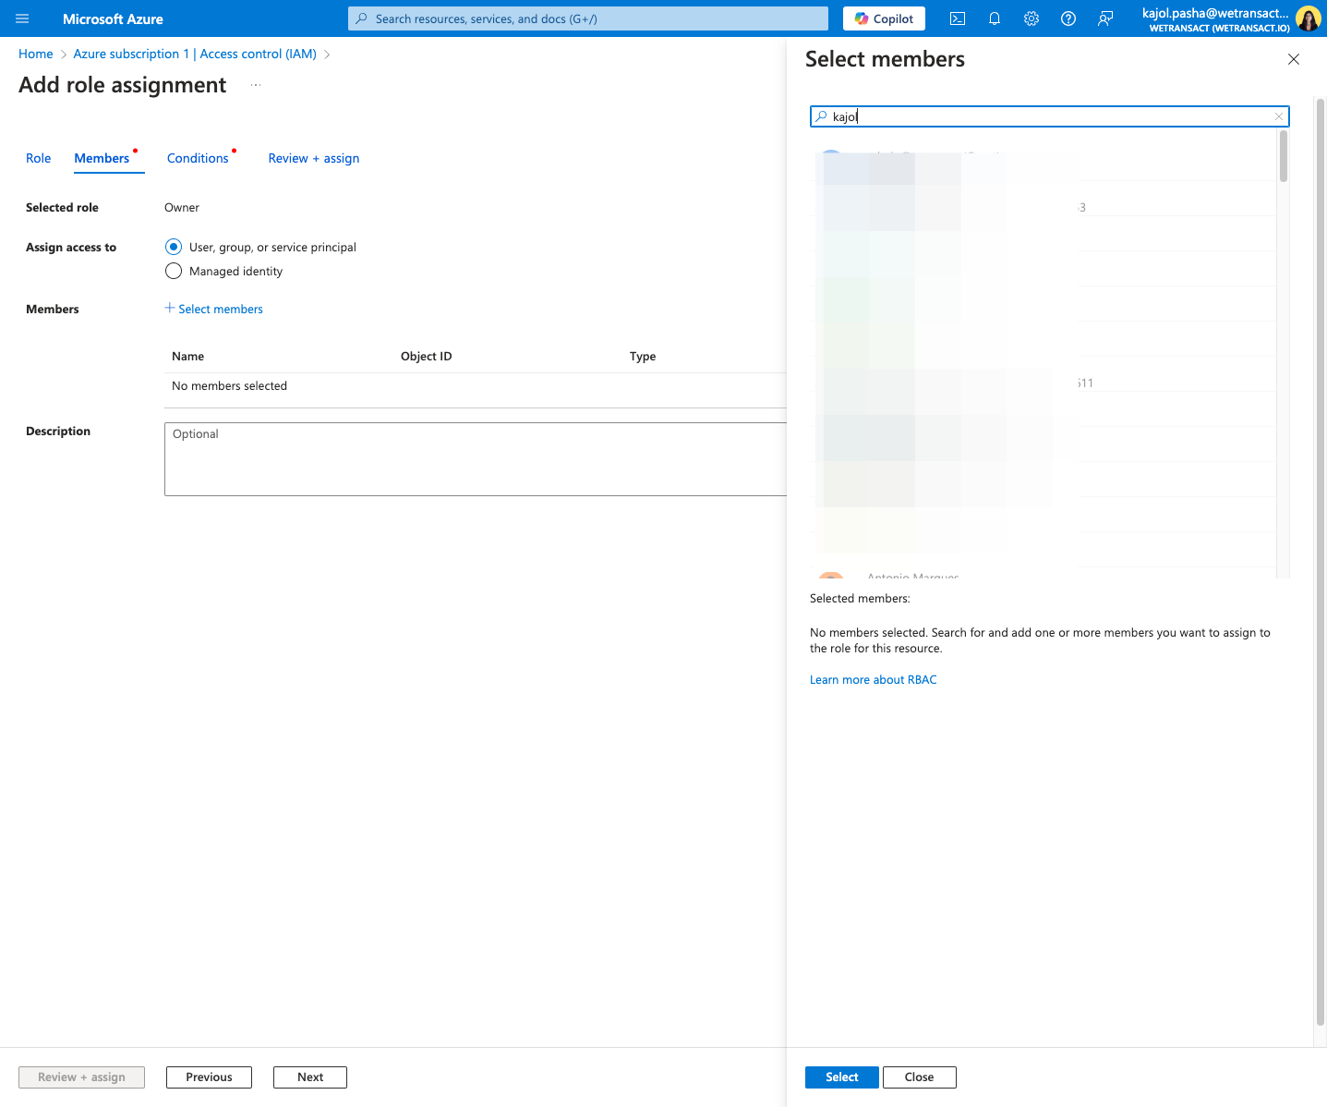Open the feedback icon
Image resolution: width=1327 pixels, height=1107 pixels.
1105,18
